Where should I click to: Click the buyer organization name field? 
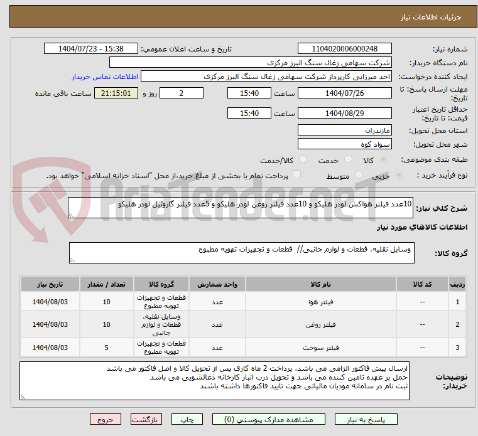250,63
